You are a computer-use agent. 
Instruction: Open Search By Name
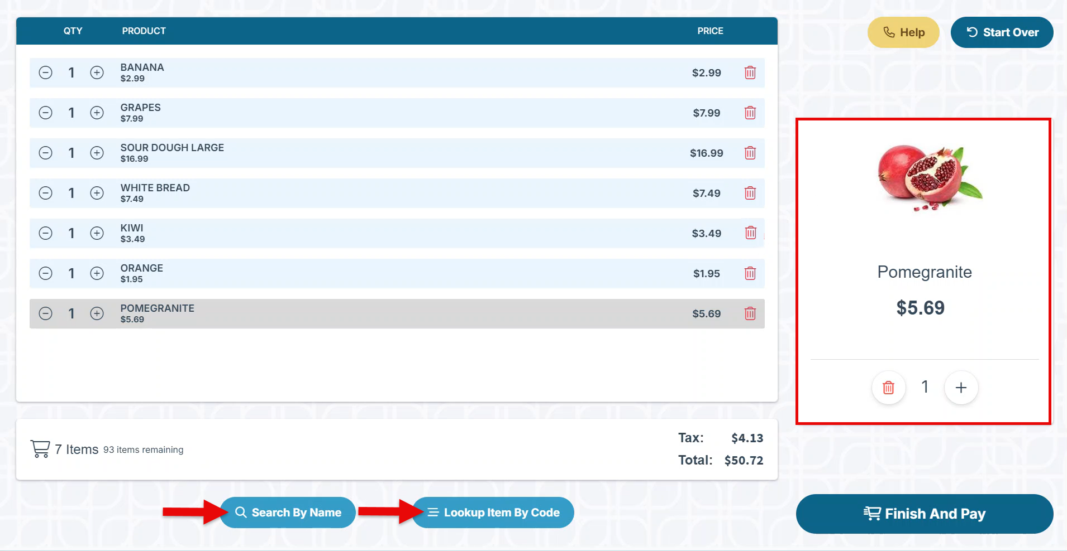point(288,513)
